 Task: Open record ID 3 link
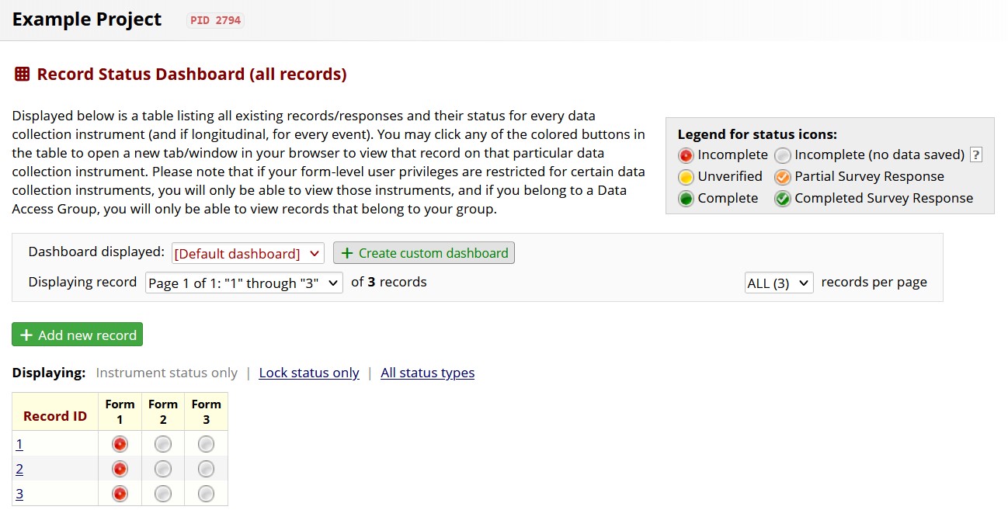19,494
